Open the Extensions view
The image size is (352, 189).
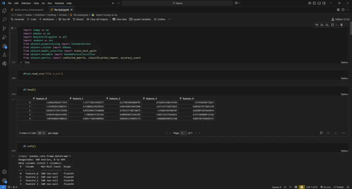(4, 46)
